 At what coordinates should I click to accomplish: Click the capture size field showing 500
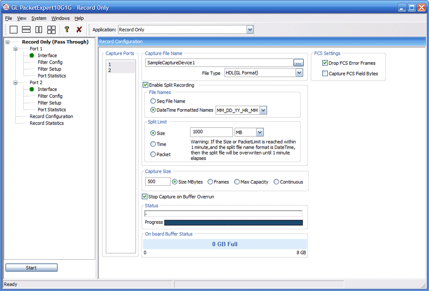(158, 181)
